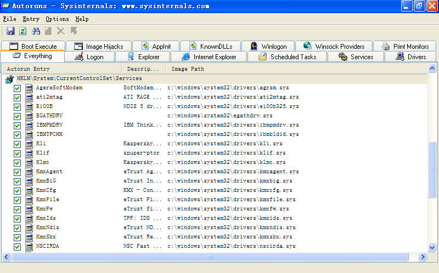Screen dimensions: 439x273
Task: Click the KmxSbx driver file icon
Action: pyautogui.click(x=29, y=237)
